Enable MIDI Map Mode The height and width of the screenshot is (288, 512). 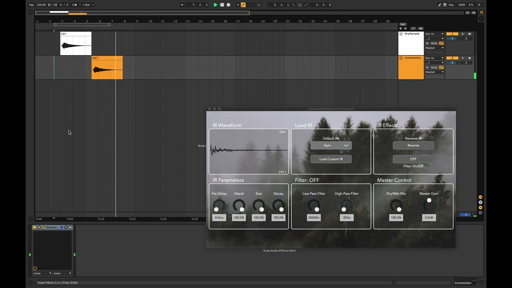(x=462, y=5)
